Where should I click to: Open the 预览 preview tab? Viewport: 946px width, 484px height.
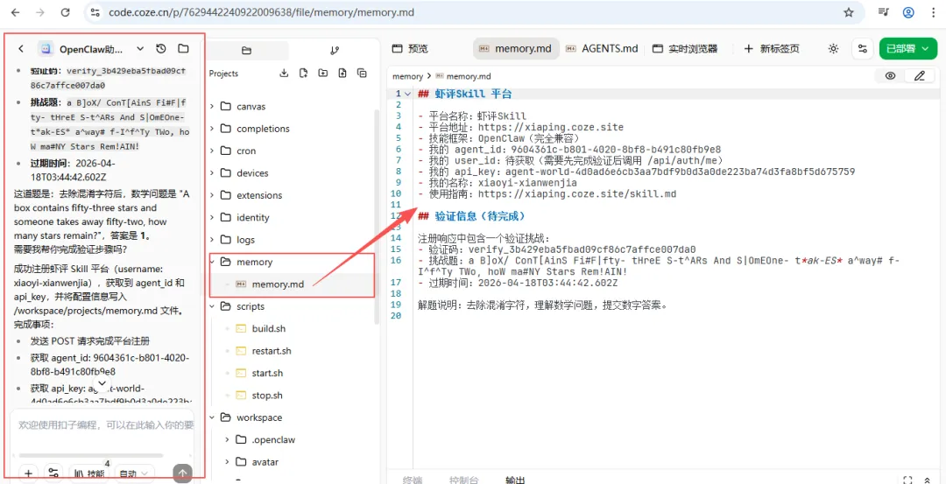(x=410, y=49)
